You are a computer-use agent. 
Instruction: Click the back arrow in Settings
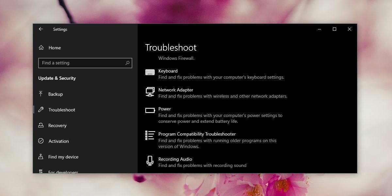(x=41, y=29)
